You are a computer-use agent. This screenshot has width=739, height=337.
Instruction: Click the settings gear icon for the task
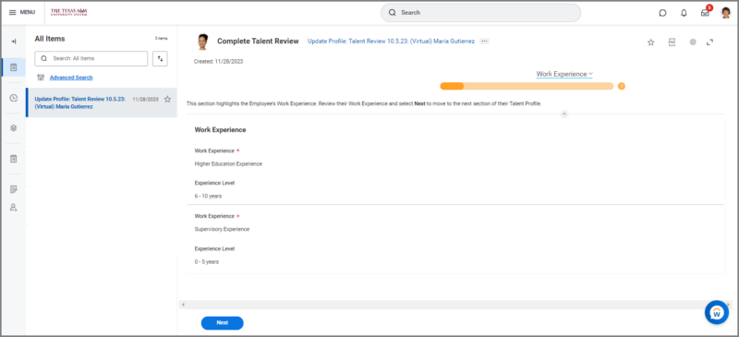point(693,42)
